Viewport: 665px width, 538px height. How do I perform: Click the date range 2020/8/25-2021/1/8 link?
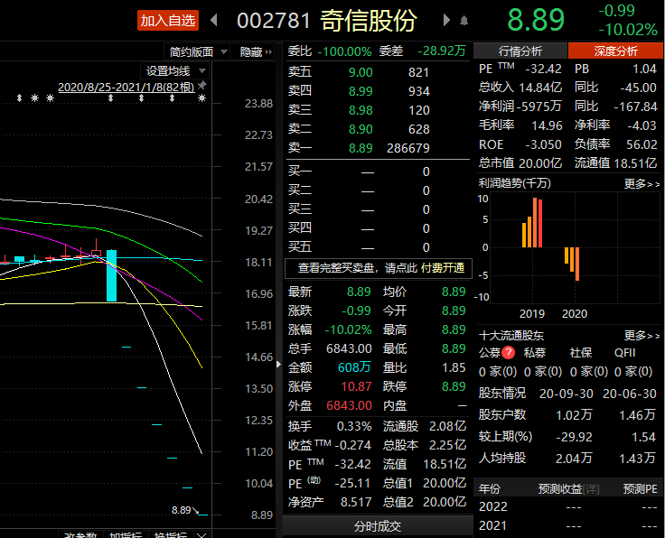click(126, 88)
